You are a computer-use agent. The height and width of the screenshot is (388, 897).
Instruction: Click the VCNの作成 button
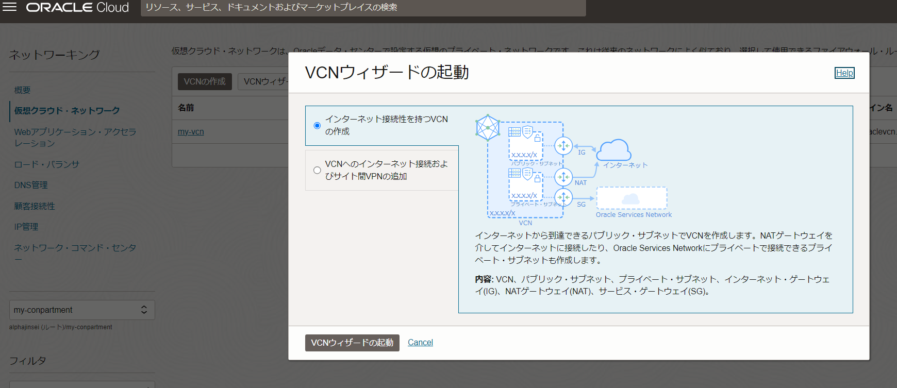(205, 81)
